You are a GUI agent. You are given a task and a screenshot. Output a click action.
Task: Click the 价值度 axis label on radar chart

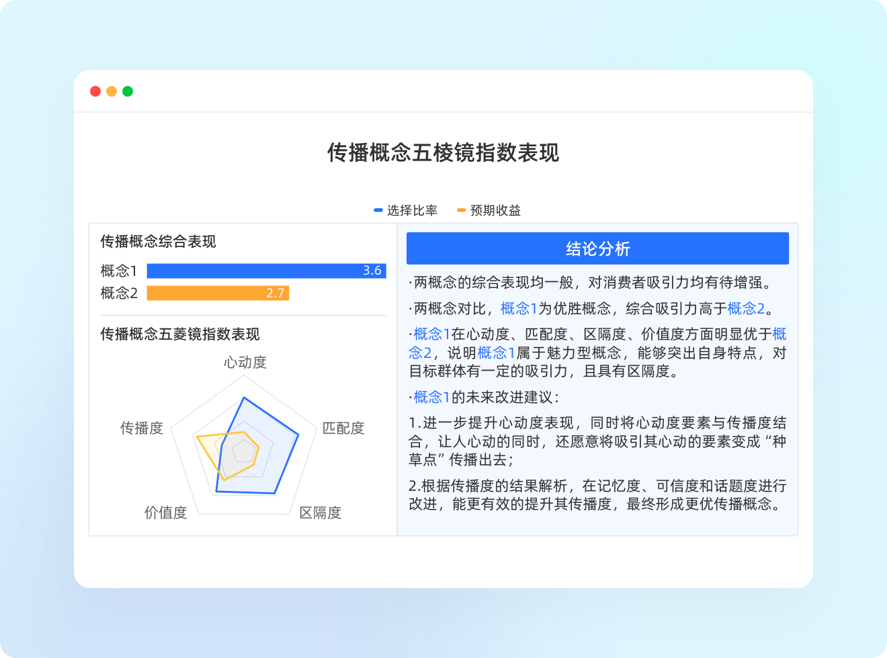pyautogui.click(x=166, y=513)
